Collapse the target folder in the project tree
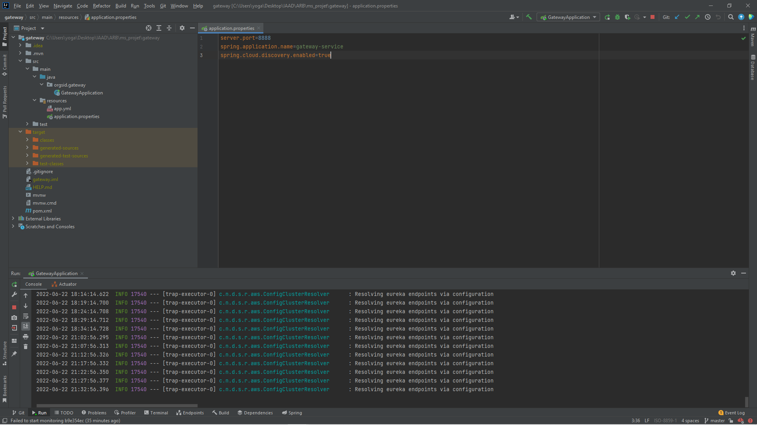Screen dimensions: 757x425 (x=20, y=132)
